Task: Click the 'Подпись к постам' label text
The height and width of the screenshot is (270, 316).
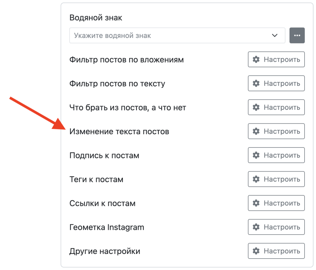Action: tap(104, 156)
